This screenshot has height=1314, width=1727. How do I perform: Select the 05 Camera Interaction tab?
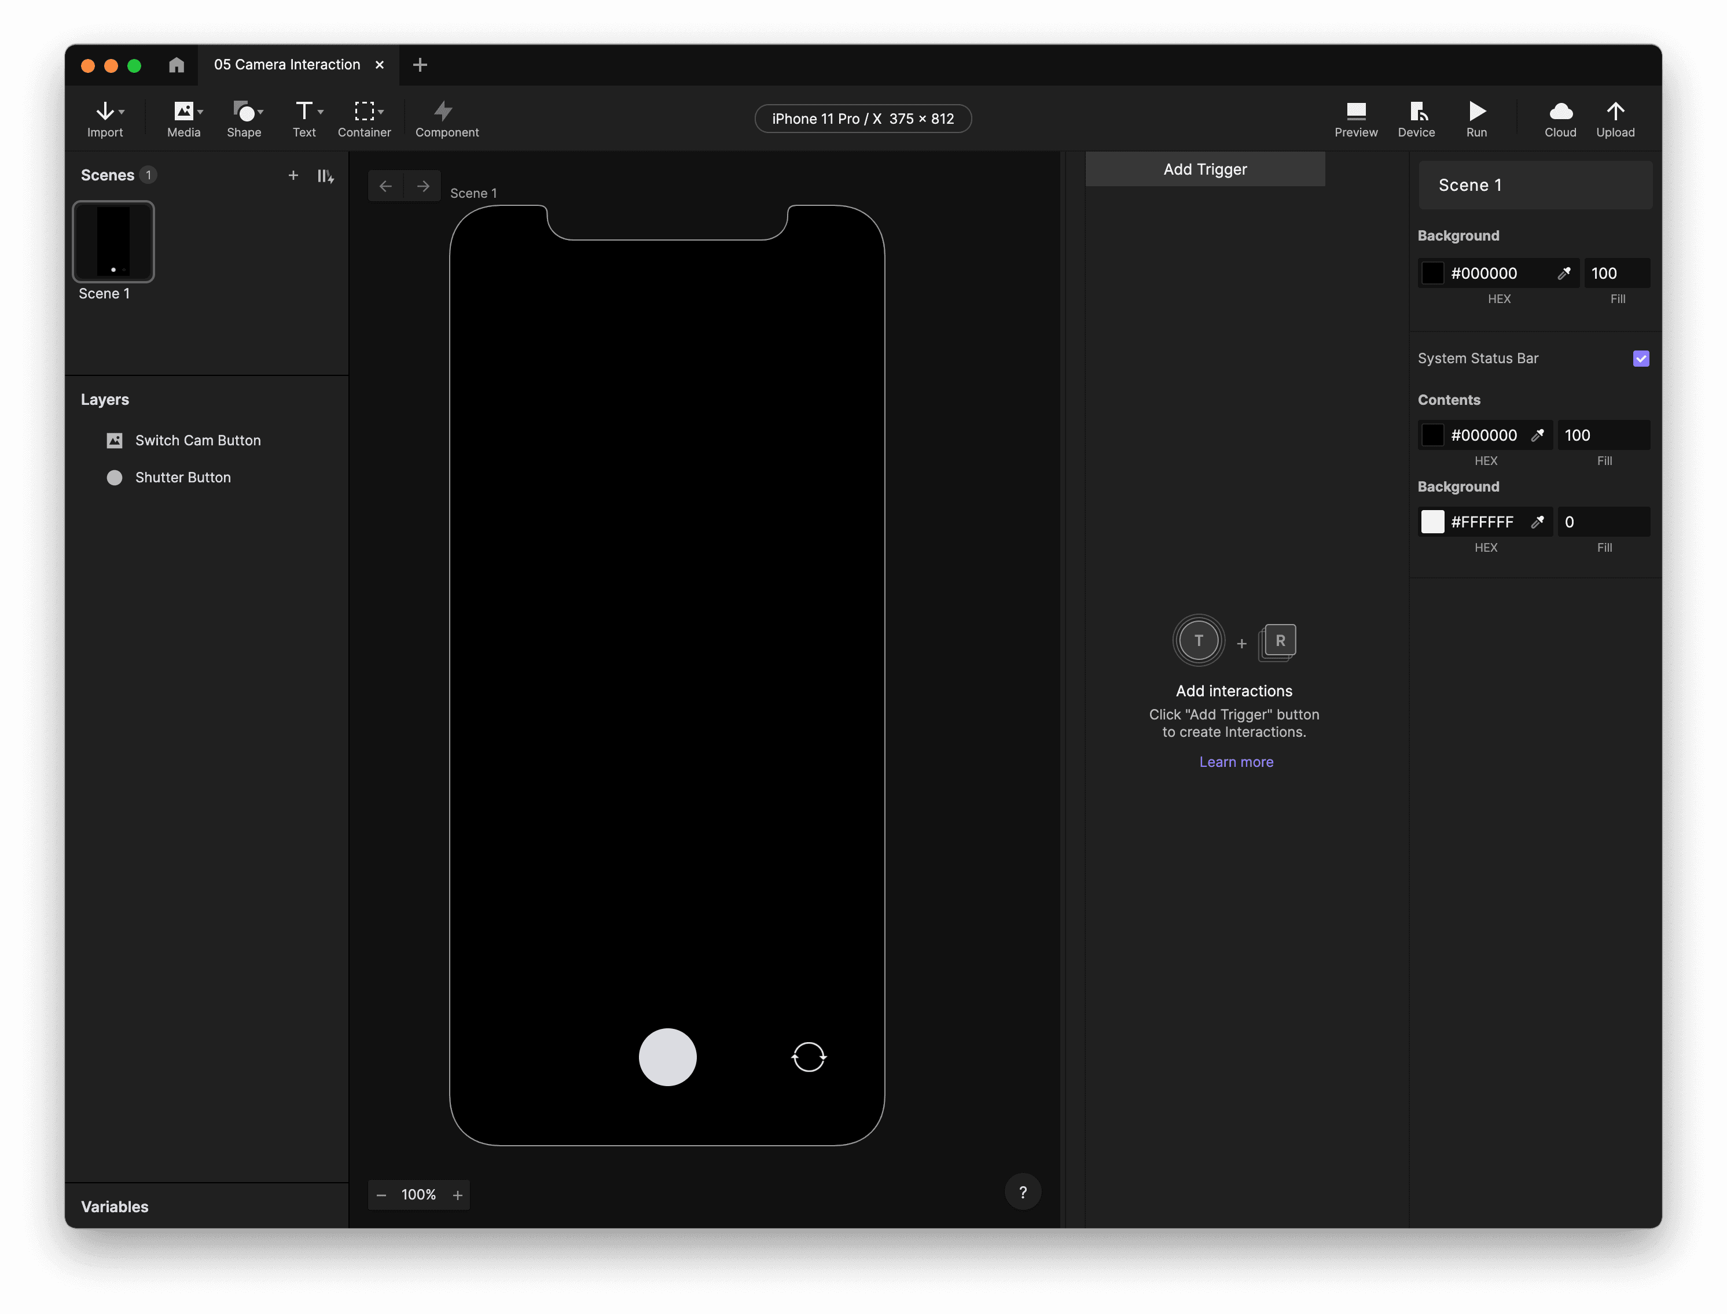coord(286,65)
